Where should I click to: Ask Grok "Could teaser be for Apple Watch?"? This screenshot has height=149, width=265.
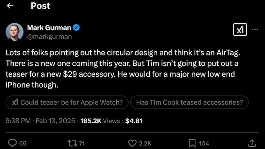(67, 102)
